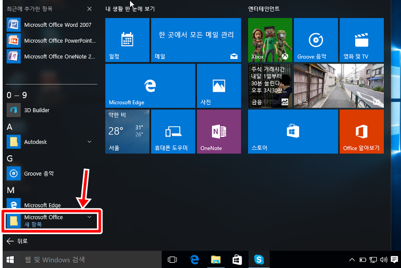Viewport: 401px width, 268px height.
Task: Open the 일정 calendar tile
Action: [x=127, y=40]
